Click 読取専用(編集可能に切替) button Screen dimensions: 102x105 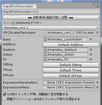tap(51, 17)
